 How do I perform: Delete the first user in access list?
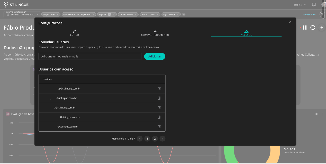tap(159, 89)
